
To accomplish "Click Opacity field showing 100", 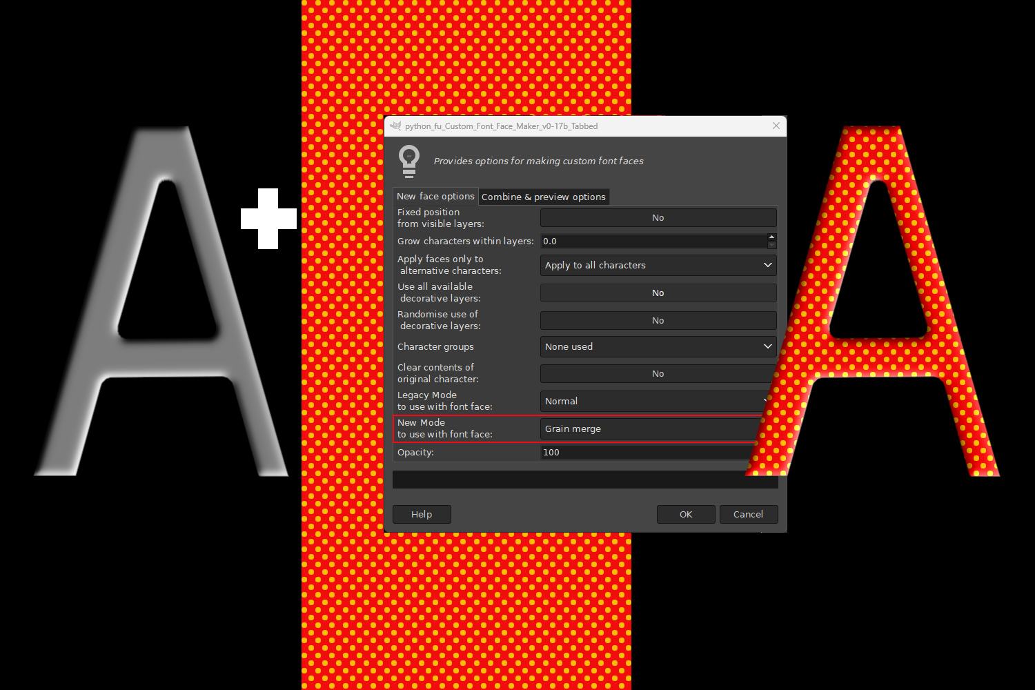I will (647, 453).
